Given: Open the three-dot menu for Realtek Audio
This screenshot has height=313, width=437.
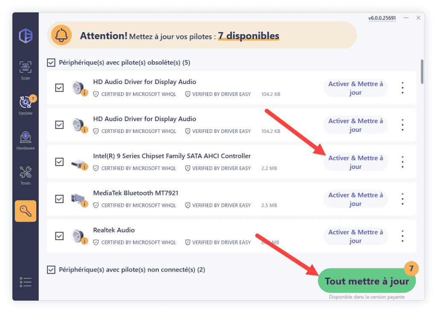Looking at the screenshot, I should [402, 236].
